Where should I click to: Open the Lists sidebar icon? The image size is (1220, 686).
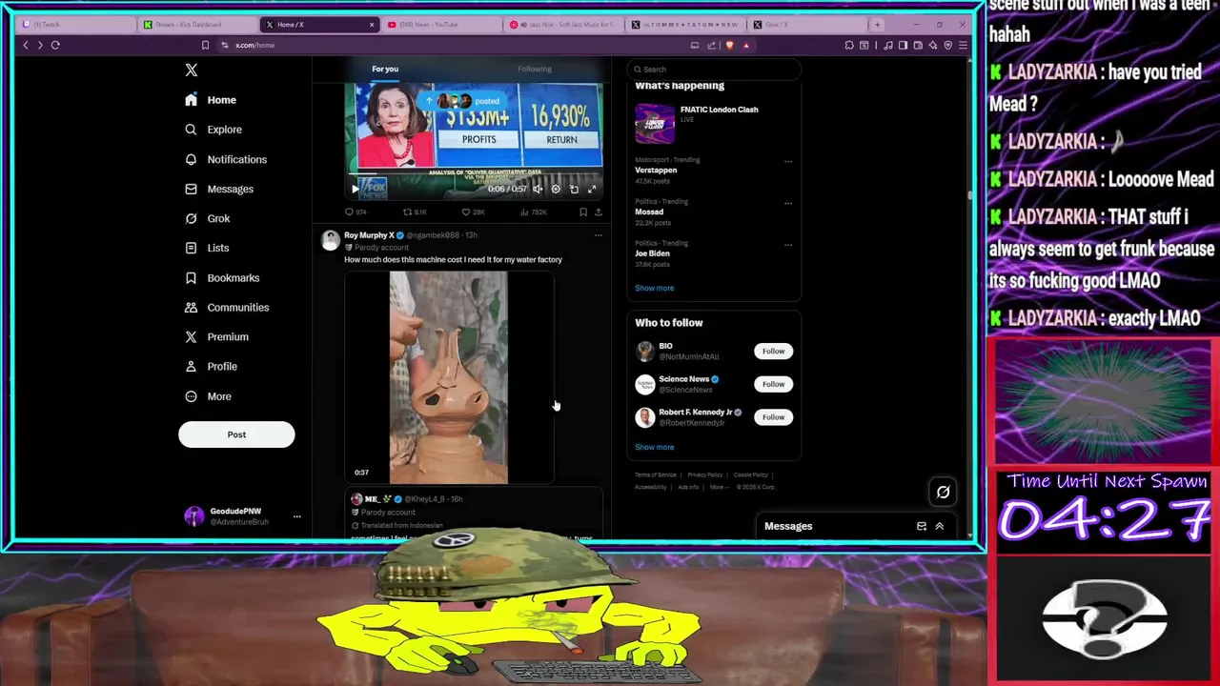pos(191,248)
